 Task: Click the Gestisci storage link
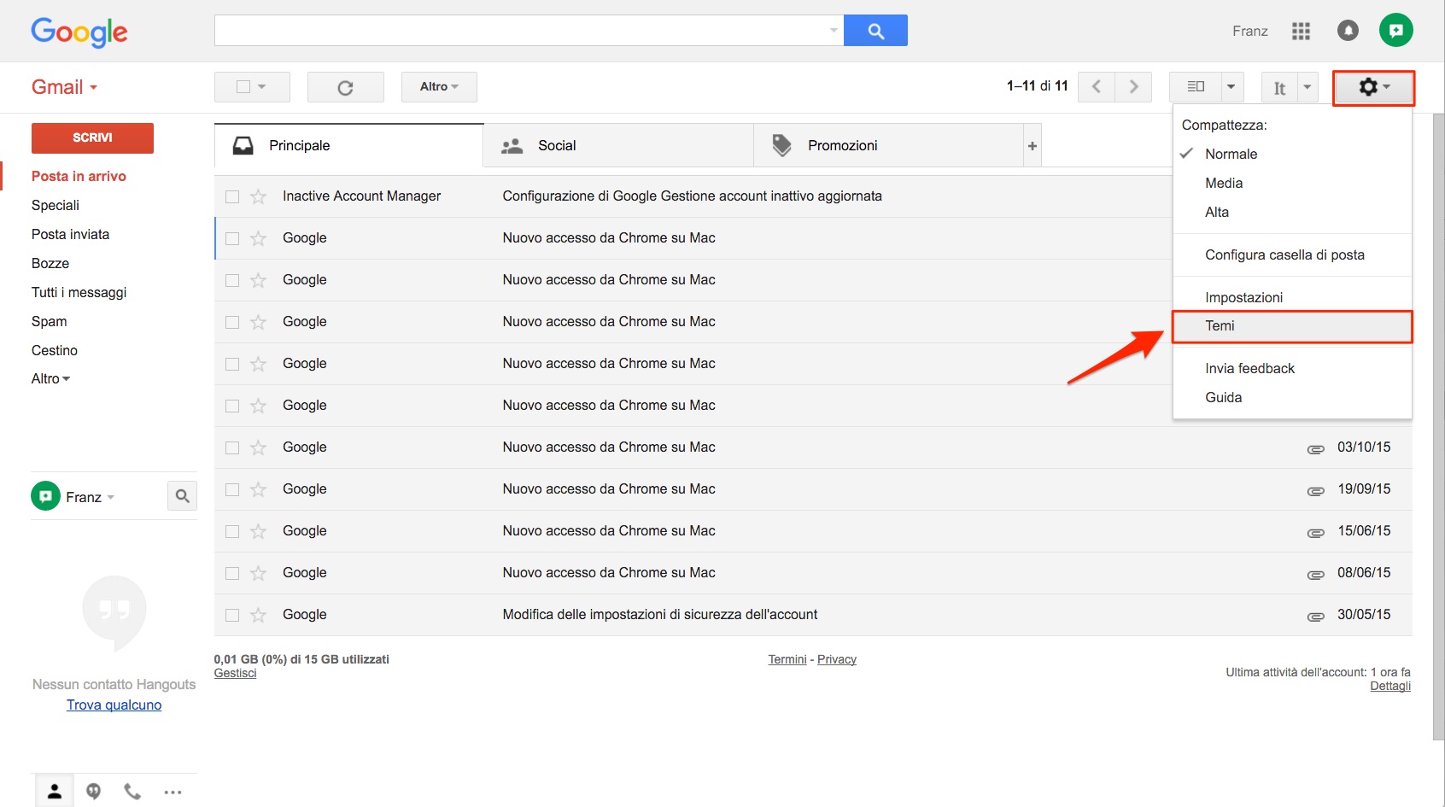point(235,673)
